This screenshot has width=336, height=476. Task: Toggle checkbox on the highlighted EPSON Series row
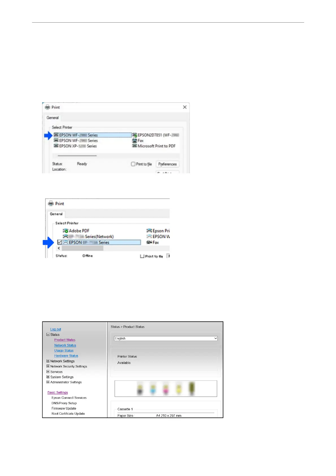[x=60, y=242]
